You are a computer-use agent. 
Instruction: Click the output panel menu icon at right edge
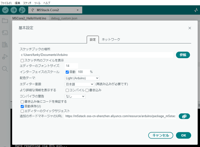[199, 105]
